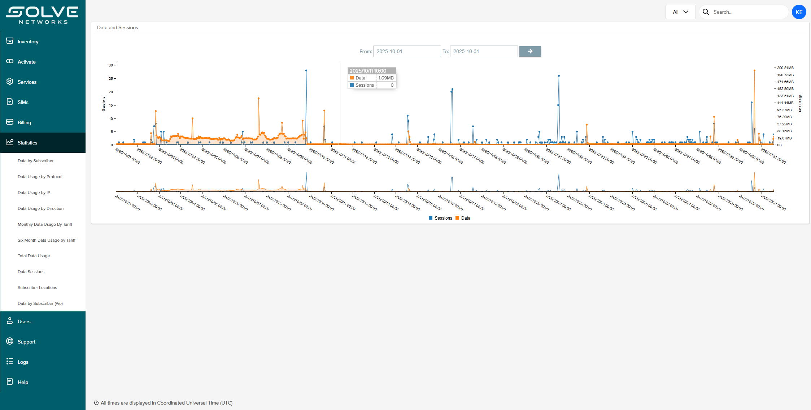Click the From date input field

pos(407,51)
